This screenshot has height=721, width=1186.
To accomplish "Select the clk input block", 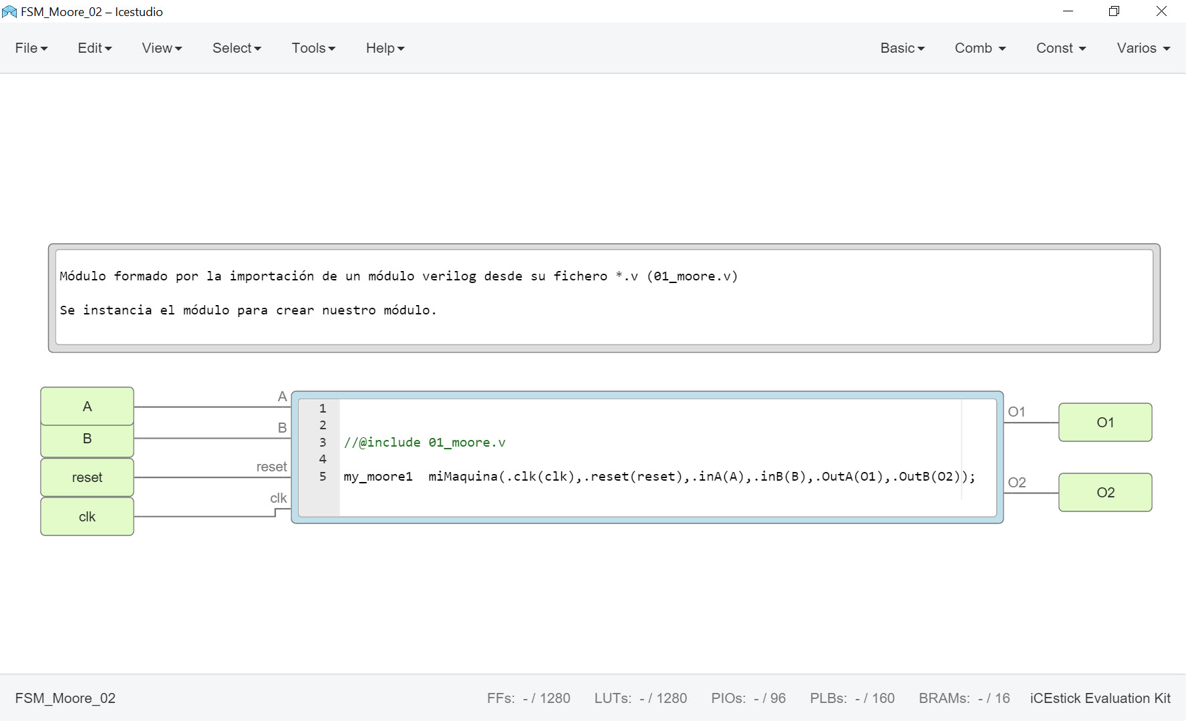I will (87, 517).
